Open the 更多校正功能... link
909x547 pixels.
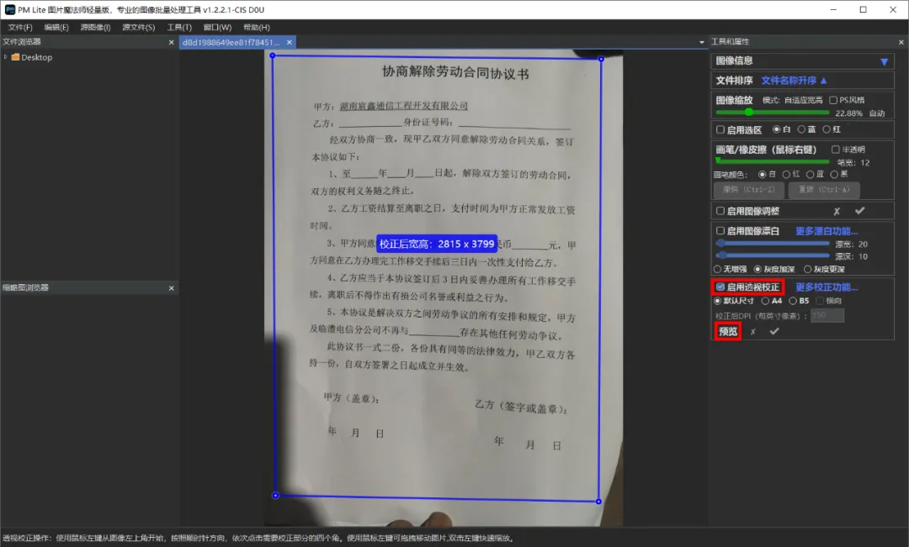click(x=827, y=287)
